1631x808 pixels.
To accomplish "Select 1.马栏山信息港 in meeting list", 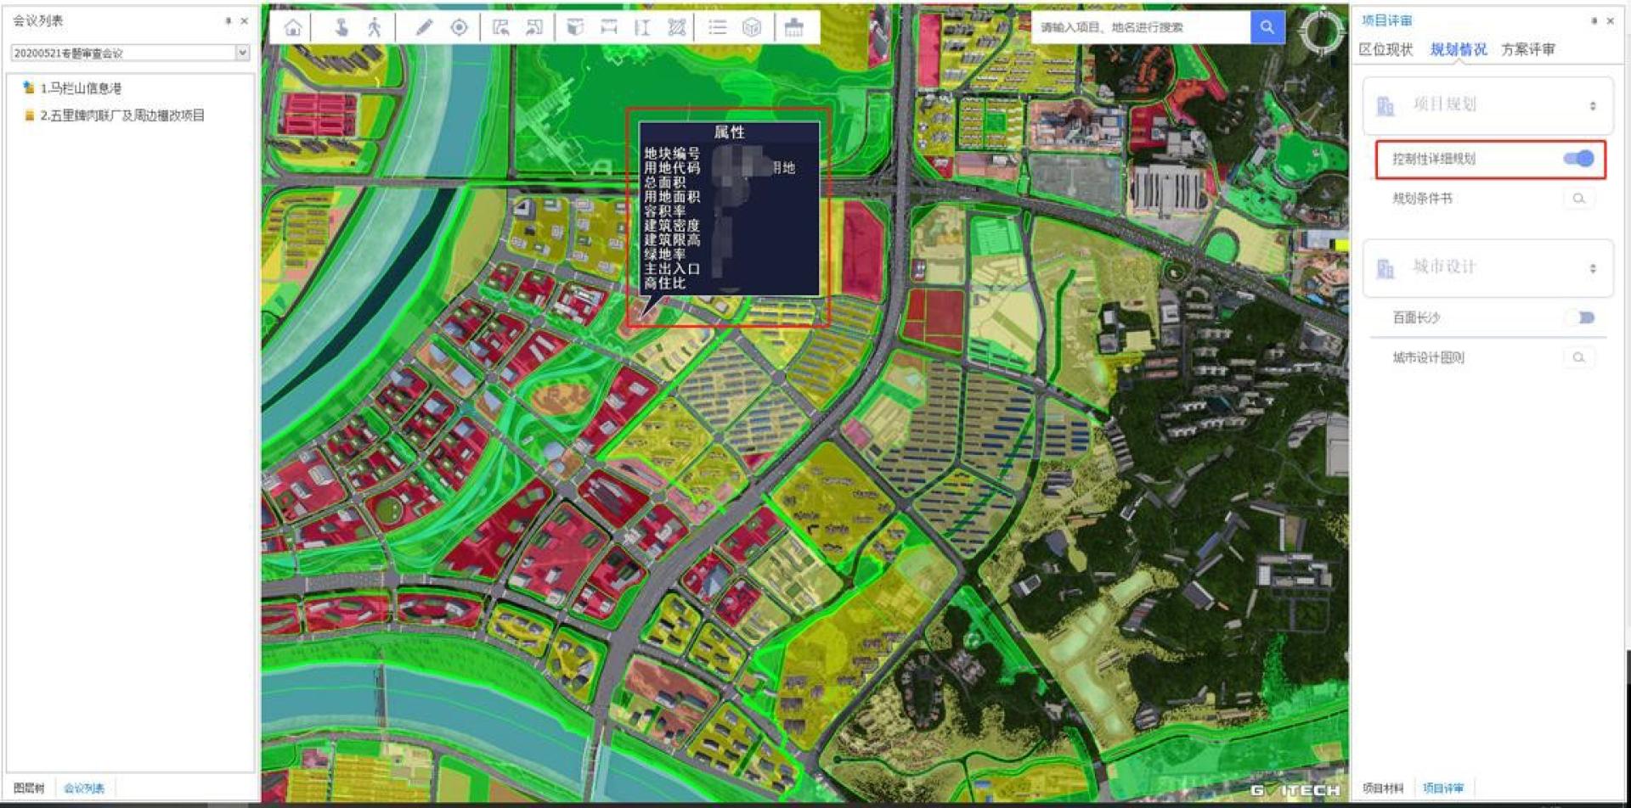I will pyautogui.click(x=81, y=88).
